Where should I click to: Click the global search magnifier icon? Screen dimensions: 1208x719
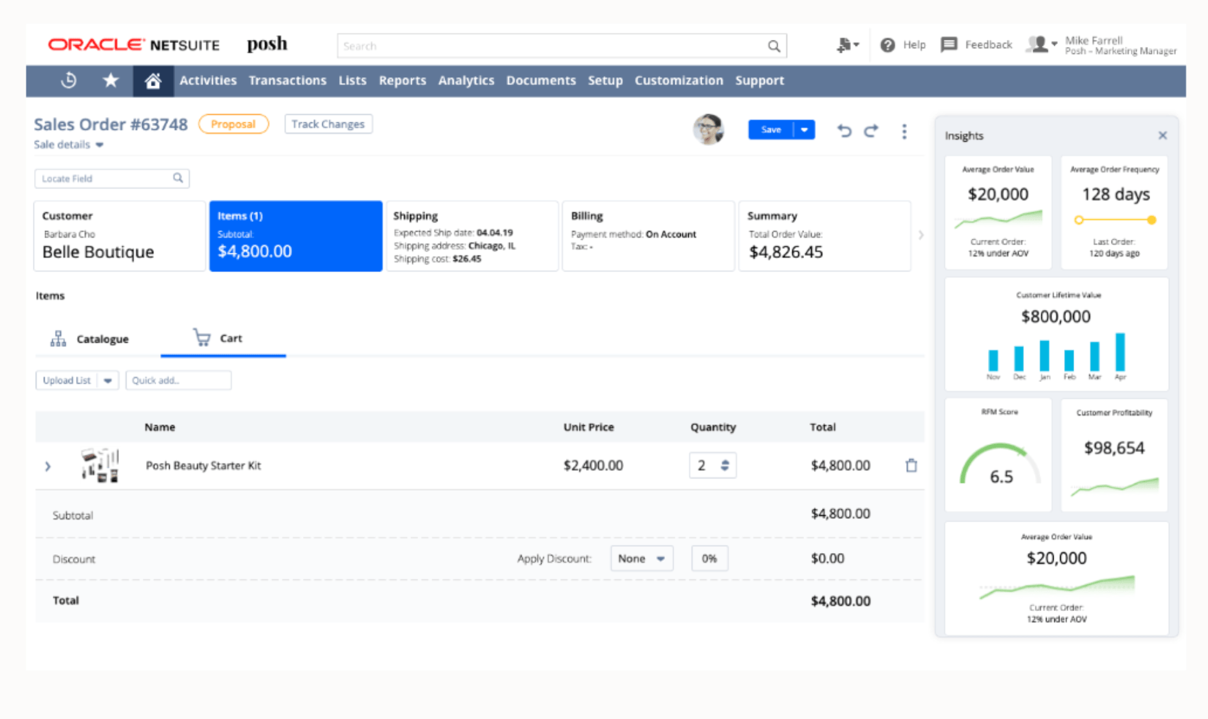[774, 46]
